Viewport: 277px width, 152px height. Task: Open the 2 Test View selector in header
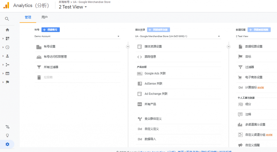(x=72, y=7)
